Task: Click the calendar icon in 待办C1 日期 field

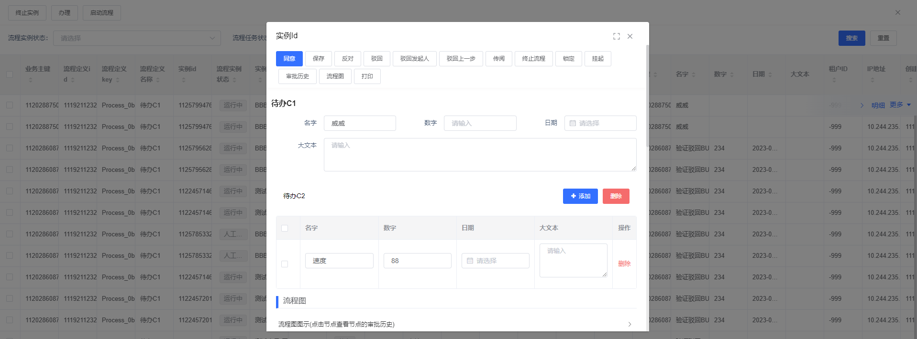Action: (573, 123)
